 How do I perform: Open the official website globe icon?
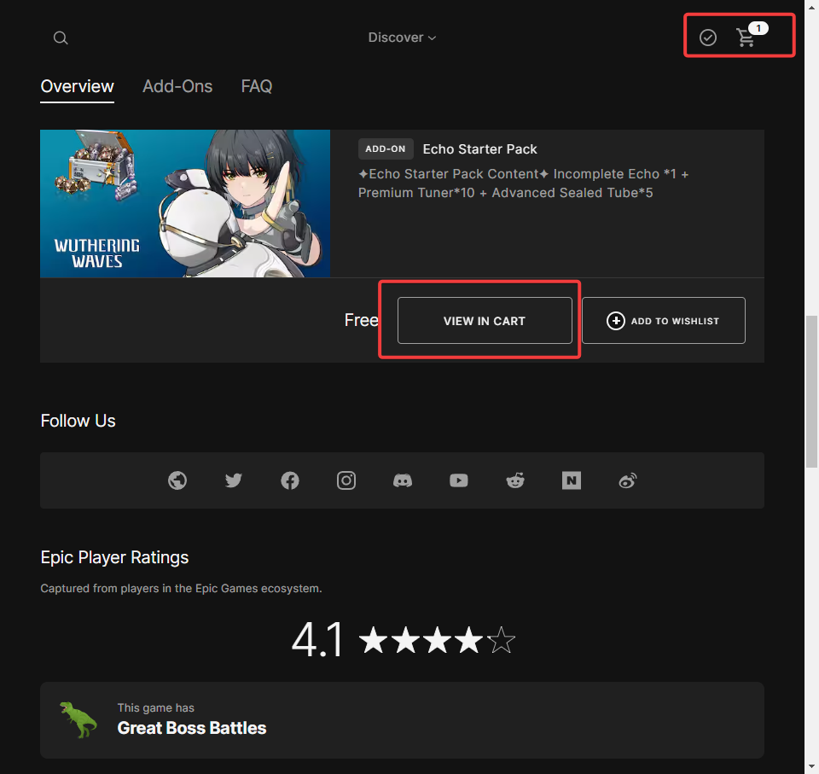[x=177, y=480]
